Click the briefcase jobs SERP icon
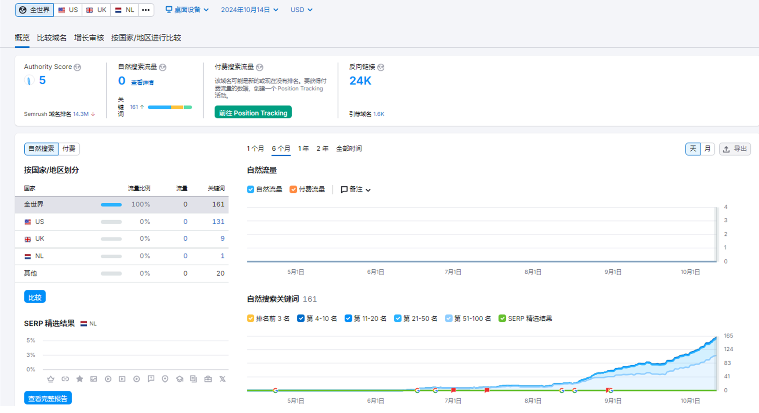The height and width of the screenshot is (413, 759). (208, 379)
